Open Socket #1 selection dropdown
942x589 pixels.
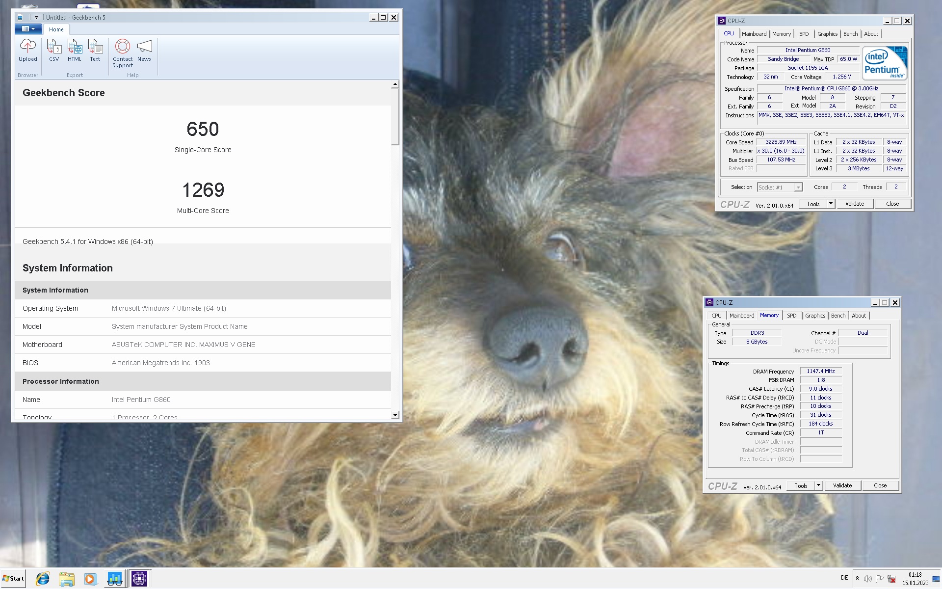click(x=780, y=187)
